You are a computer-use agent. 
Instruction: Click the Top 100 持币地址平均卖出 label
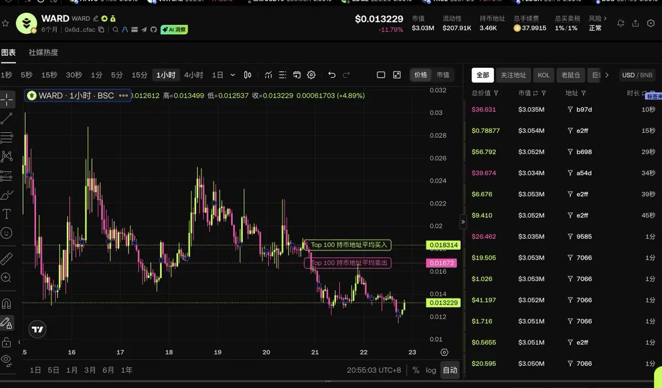(348, 263)
